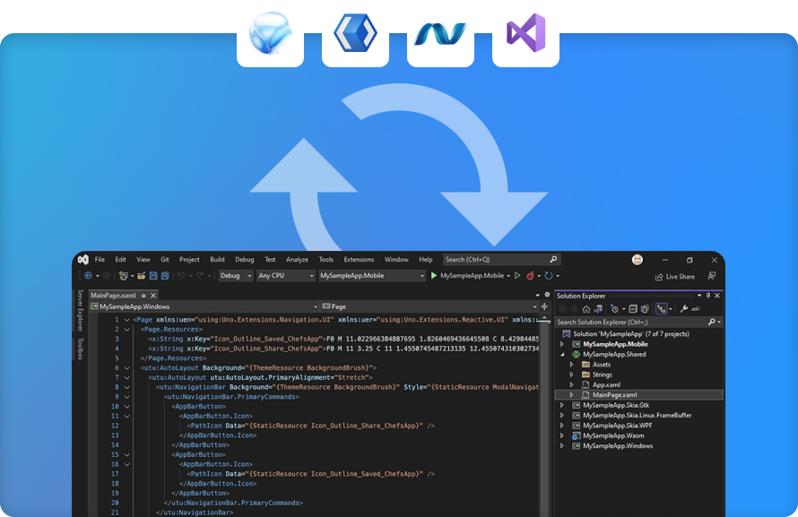Open the Extensions menu
798x517 pixels.
(359, 259)
